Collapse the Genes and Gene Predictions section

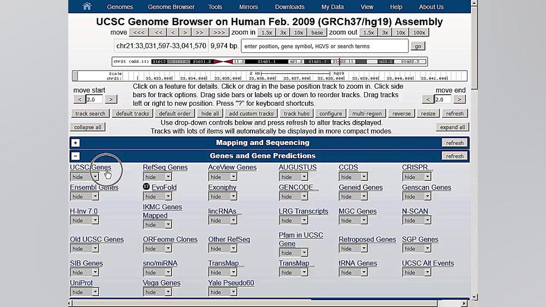click(76, 156)
